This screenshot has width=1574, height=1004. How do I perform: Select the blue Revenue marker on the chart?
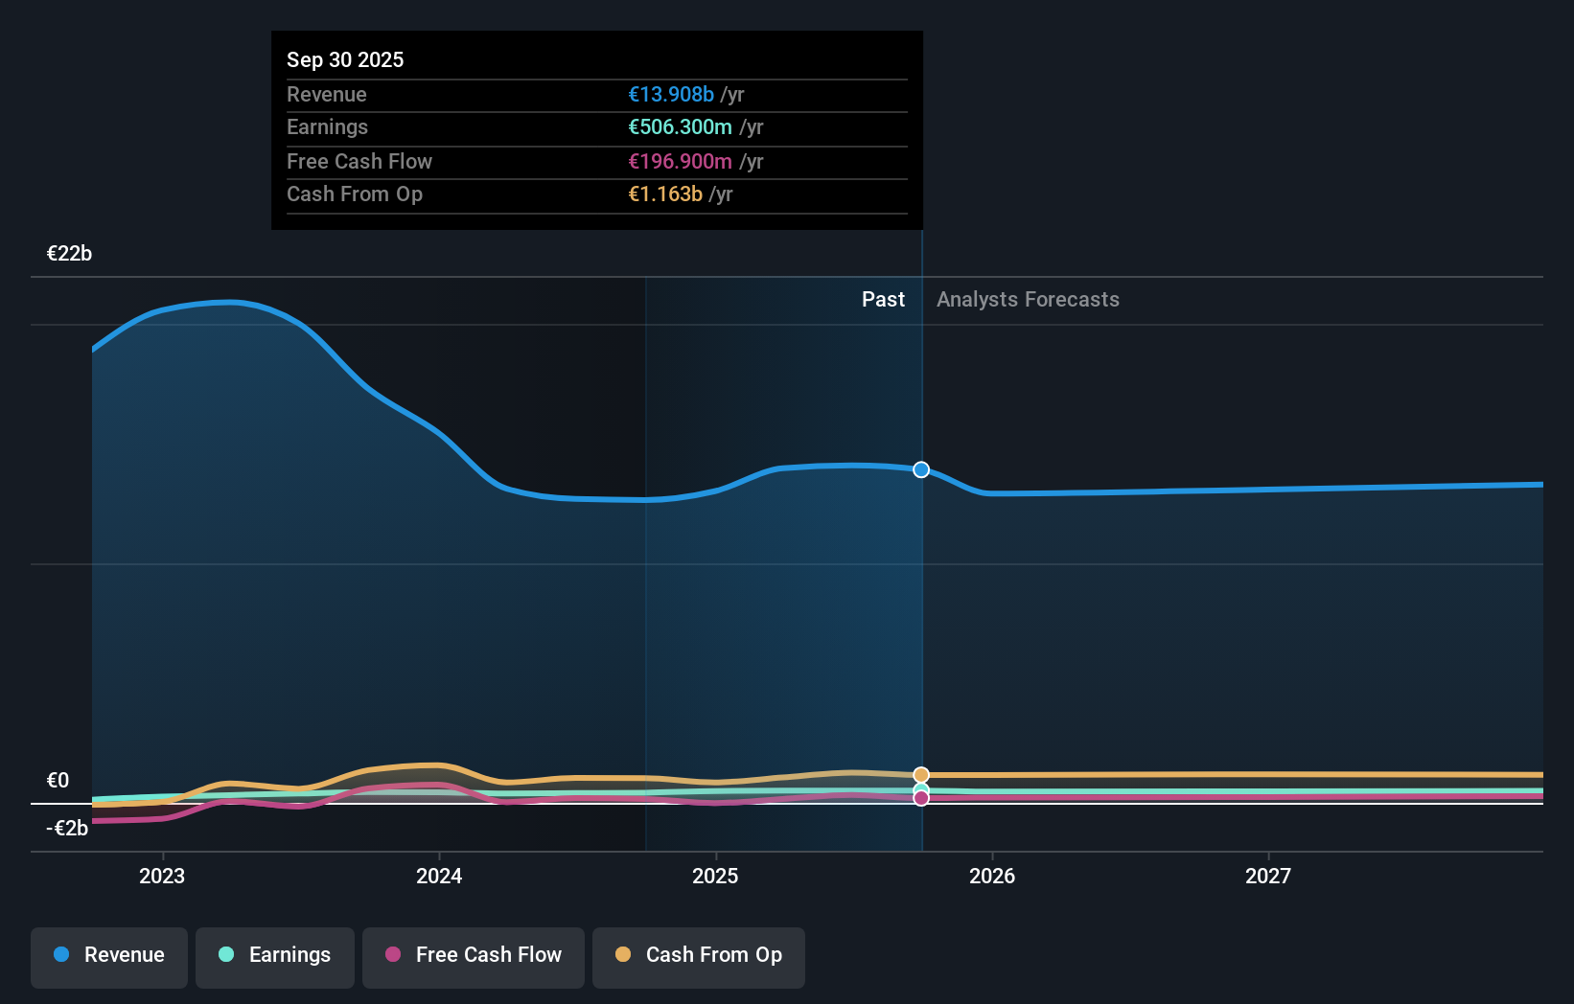(x=921, y=469)
